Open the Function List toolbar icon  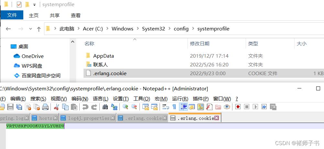coord(209,107)
